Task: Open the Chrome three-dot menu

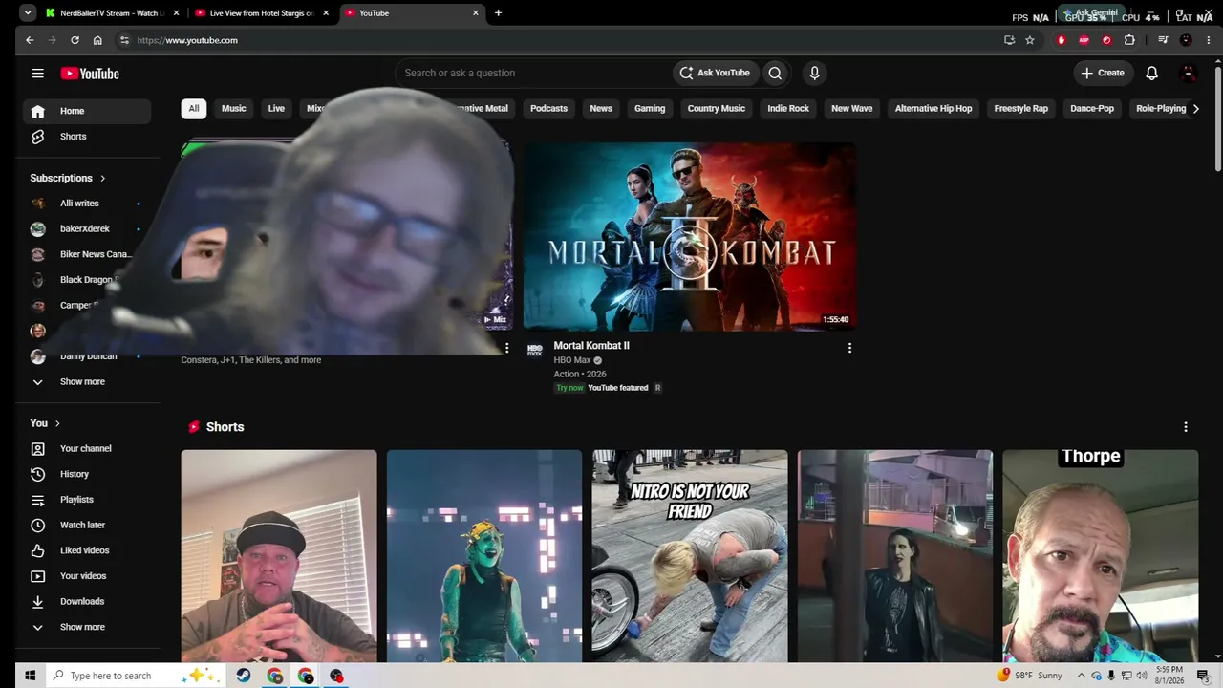Action: [1209, 40]
